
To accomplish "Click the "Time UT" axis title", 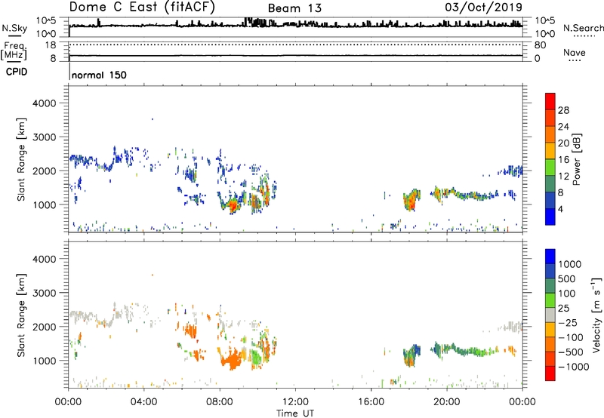I will (x=295, y=413).
